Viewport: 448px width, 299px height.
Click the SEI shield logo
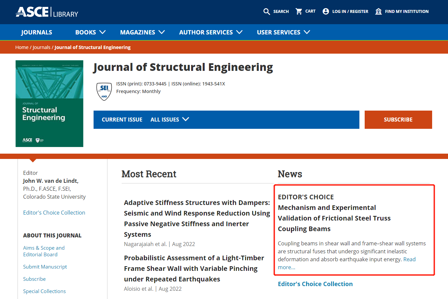[104, 91]
